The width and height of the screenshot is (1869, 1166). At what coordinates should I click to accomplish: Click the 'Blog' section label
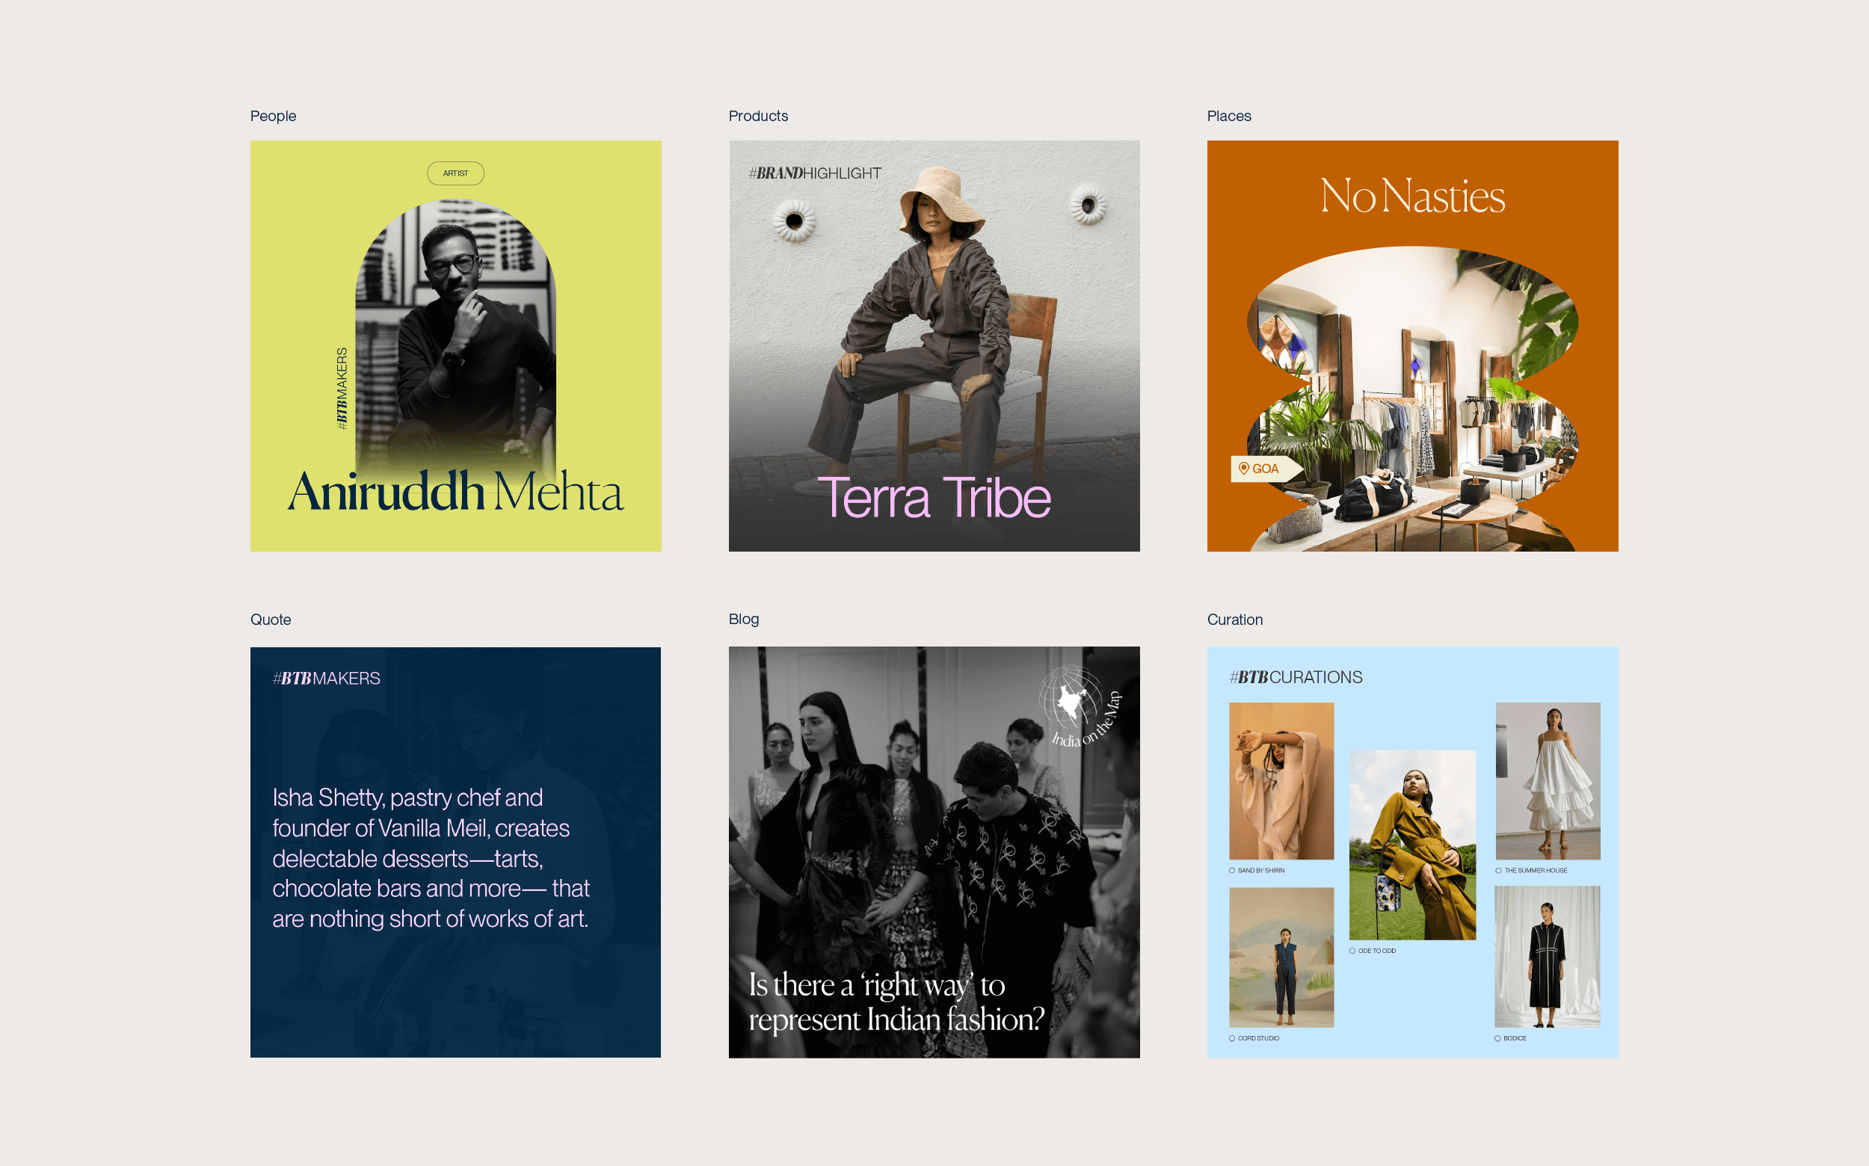point(744,619)
